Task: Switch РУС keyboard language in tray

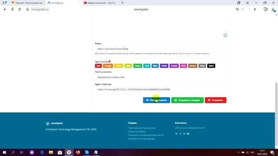Action: point(252,152)
